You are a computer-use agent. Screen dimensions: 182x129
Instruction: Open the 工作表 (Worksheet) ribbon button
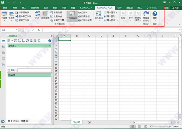[x=12, y=16]
